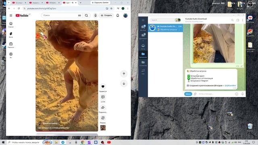Open the Recycle Bin on desktop

point(250,127)
